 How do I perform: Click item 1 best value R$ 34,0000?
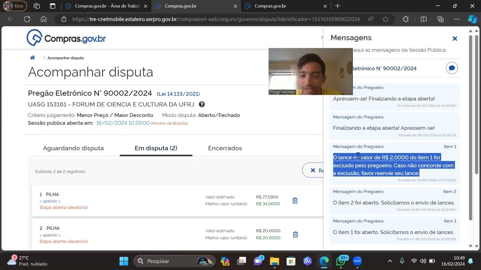coord(268,204)
